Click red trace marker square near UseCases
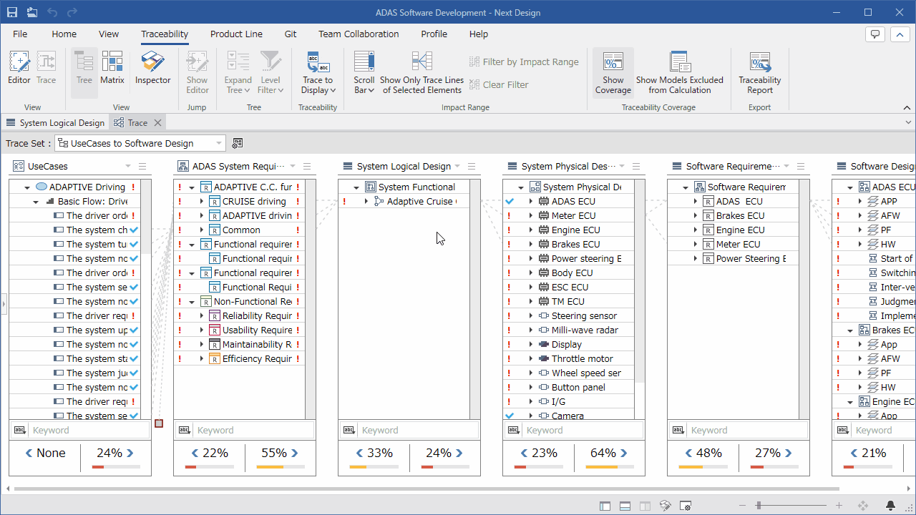The height and width of the screenshot is (515, 916). point(159,423)
